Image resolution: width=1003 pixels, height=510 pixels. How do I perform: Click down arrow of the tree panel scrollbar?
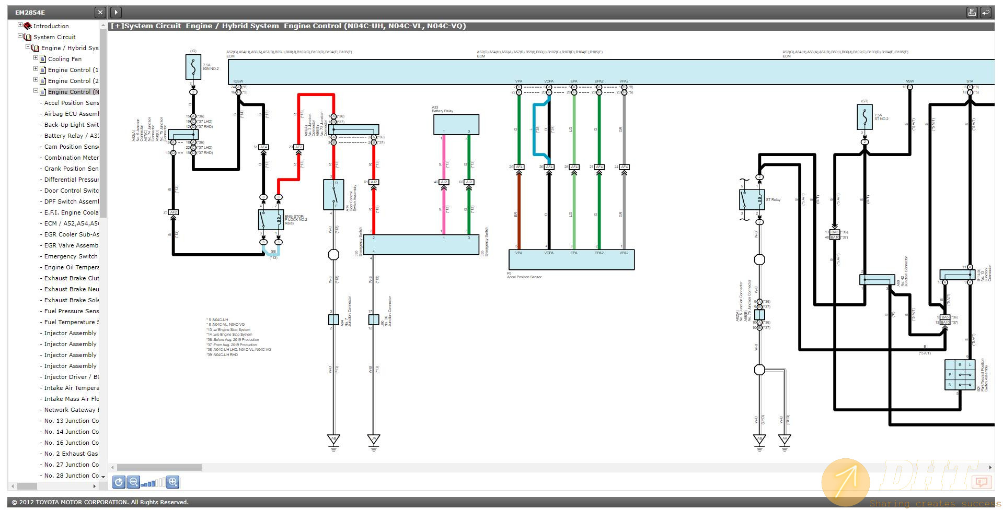tap(103, 477)
